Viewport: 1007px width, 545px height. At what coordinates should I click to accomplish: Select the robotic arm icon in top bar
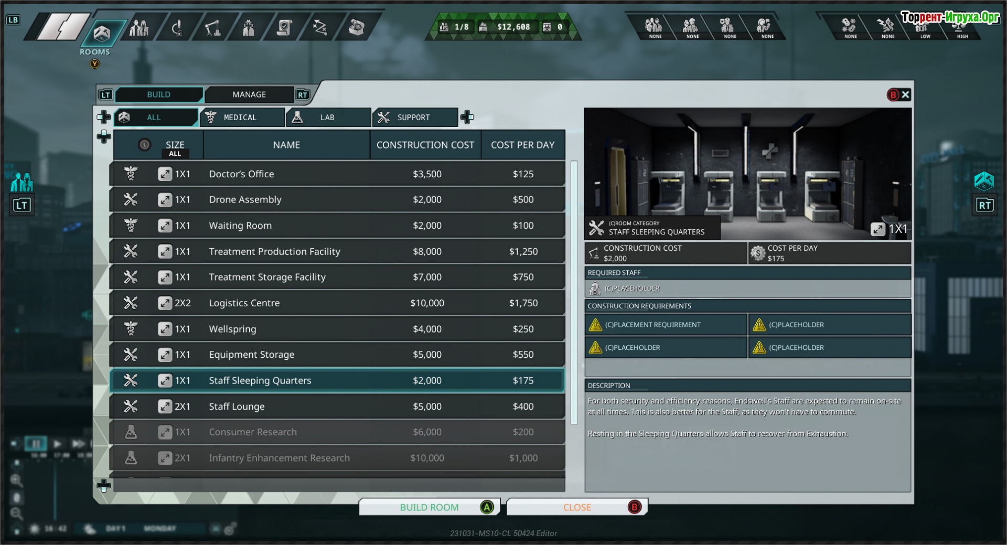(x=213, y=27)
